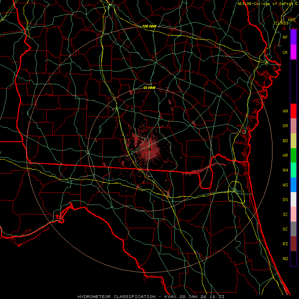Click the DS legend label
This screenshot has width=299, height=299.
[285, 200]
